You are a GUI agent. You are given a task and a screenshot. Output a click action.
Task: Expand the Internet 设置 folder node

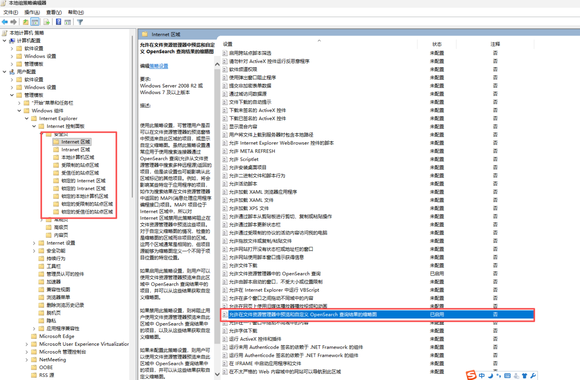click(34, 243)
